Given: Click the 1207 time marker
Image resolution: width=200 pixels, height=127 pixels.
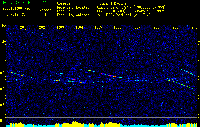Looking at the screenshot, I should click(136, 27).
